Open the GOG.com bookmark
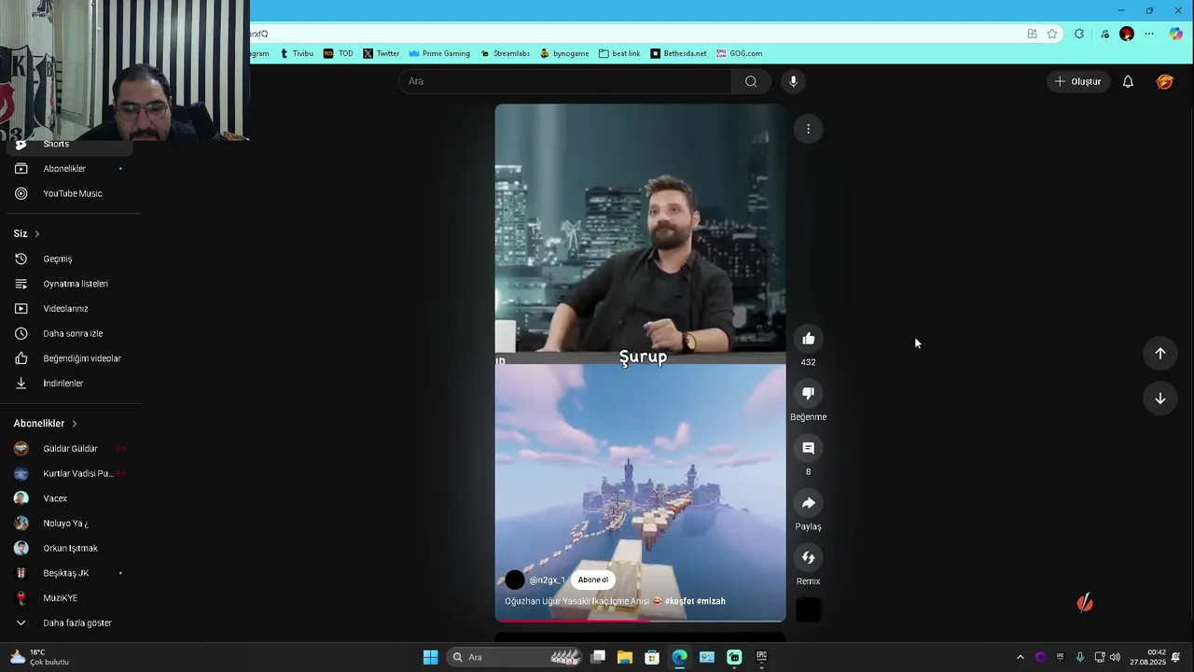Screen dimensions: 1194x672 [740, 53]
